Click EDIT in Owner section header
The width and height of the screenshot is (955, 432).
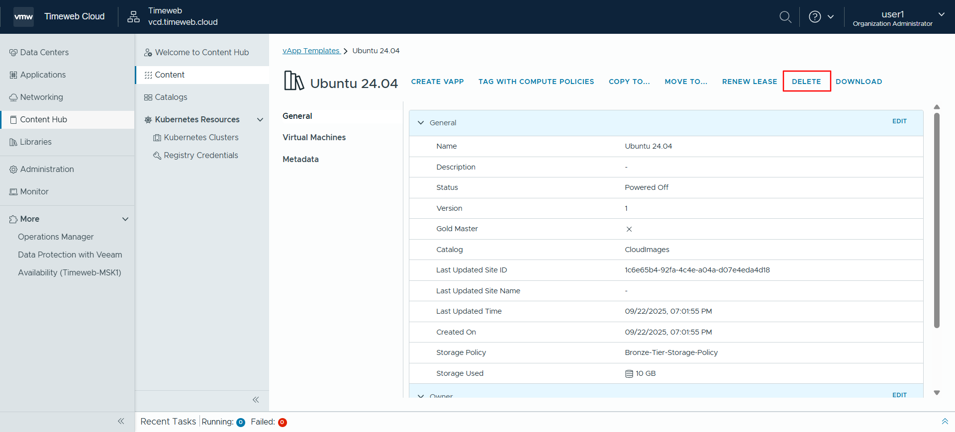tap(899, 395)
